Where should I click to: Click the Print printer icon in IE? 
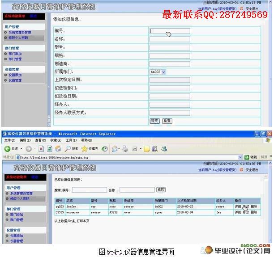[x=125, y=149]
